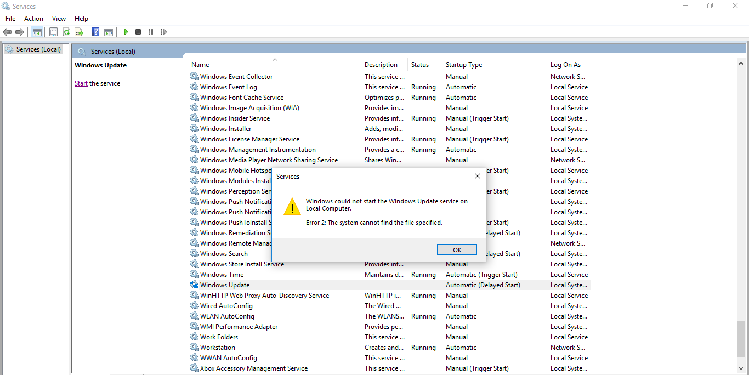Click OK in the error dialog

coord(457,250)
